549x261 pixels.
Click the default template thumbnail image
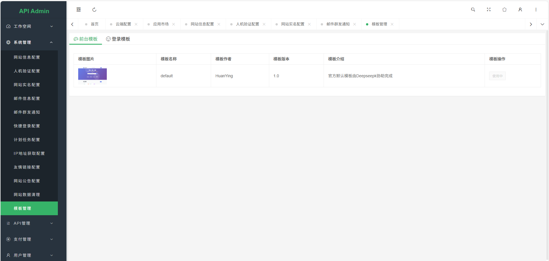pyautogui.click(x=92, y=76)
